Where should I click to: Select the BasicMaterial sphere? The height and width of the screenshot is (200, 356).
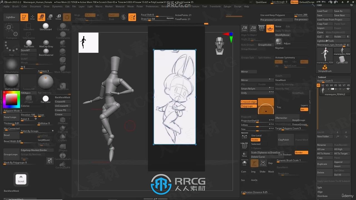tap(46, 52)
